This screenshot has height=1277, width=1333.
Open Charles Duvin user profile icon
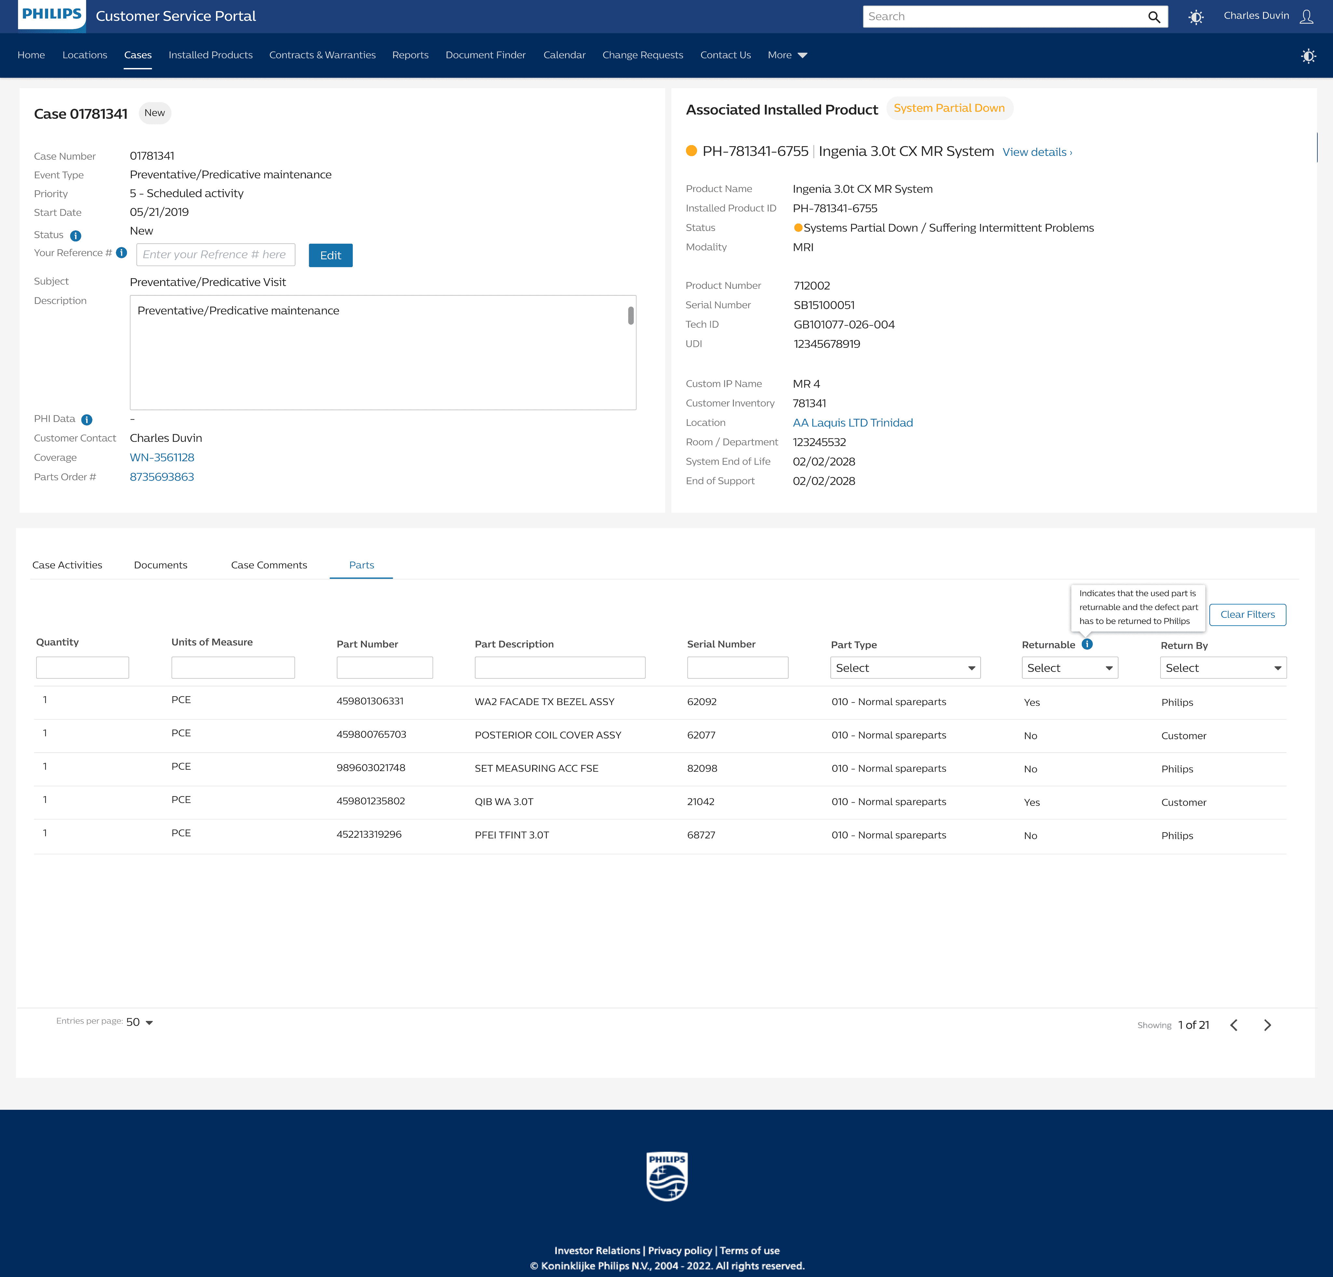pos(1306,16)
